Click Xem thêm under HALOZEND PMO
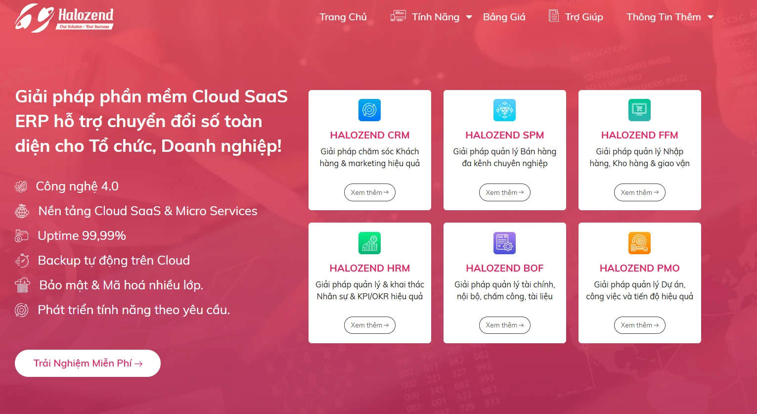The image size is (757, 414). (639, 325)
